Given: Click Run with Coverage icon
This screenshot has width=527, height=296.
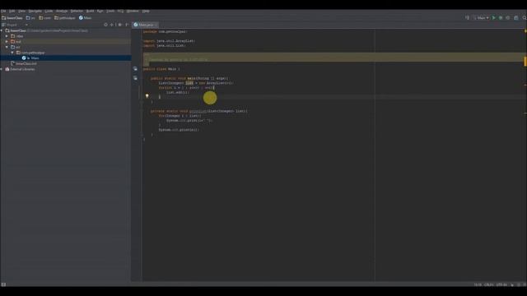Looking at the screenshot, I should click(508, 18).
